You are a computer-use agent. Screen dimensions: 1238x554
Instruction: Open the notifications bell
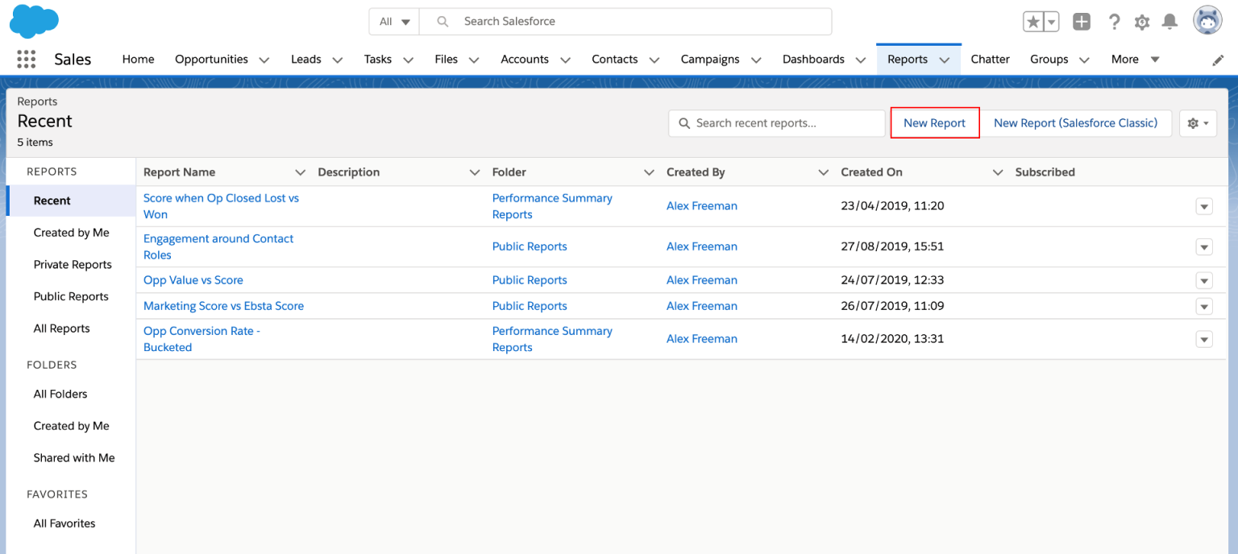click(x=1169, y=22)
